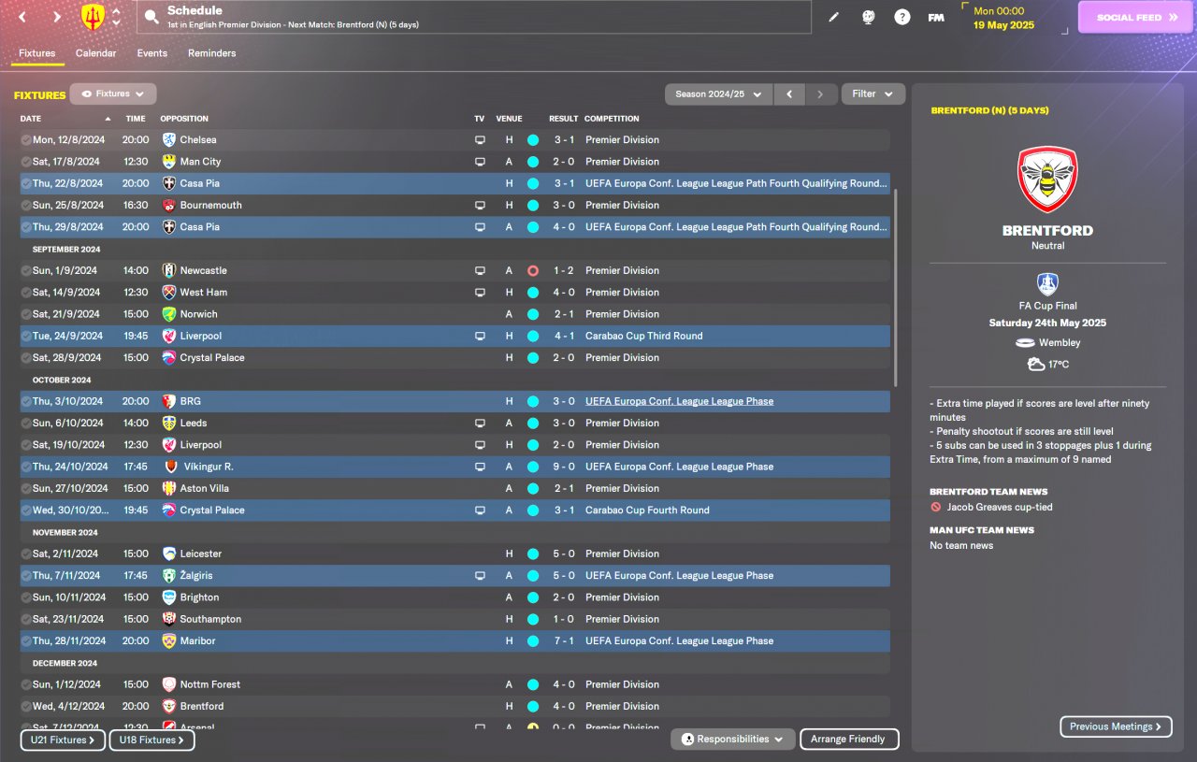Click the search magnifier icon
Screen dimensions: 1197x762
coord(151,17)
